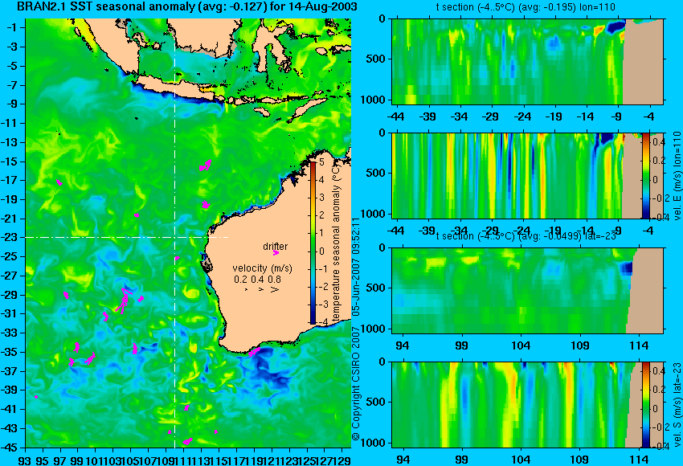
Task: Click the BRAN2.1 SST seasonal anomaly title
Action: [187, 6]
